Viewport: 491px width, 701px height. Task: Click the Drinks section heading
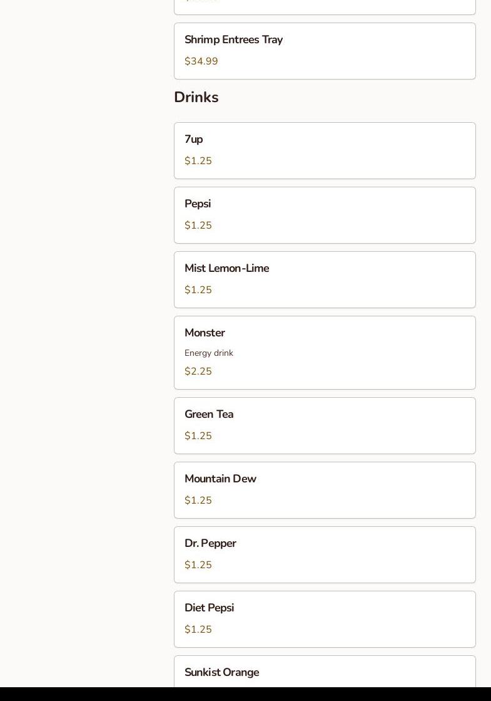196,97
